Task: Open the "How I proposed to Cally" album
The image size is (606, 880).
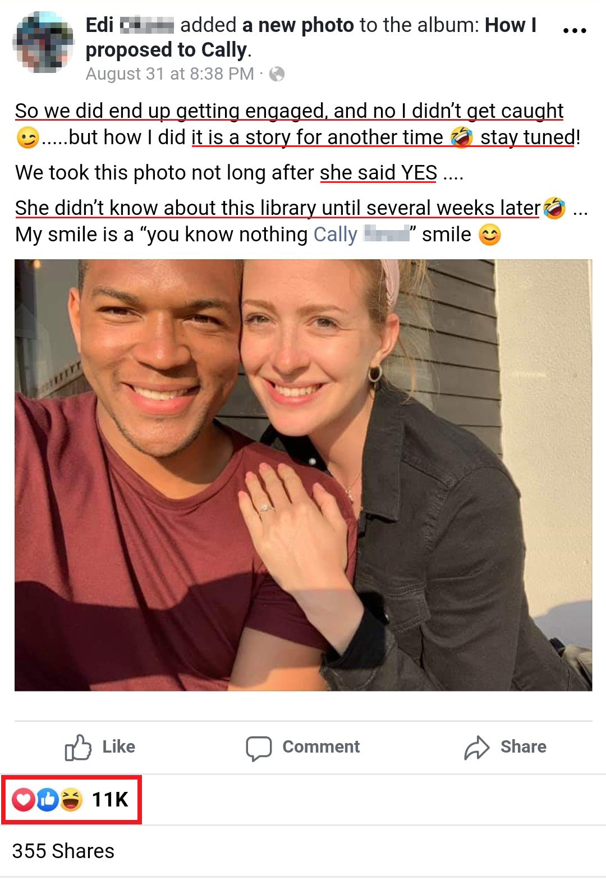Action: [x=168, y=50]
